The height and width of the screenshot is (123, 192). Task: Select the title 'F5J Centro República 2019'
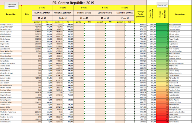pos(73,3)
